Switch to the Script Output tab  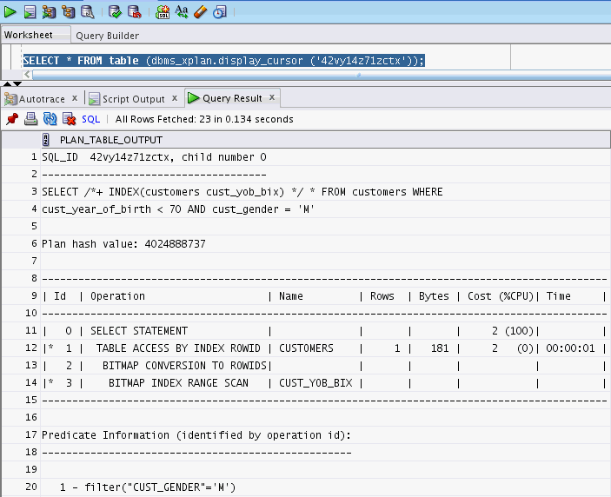pos(133,99)
